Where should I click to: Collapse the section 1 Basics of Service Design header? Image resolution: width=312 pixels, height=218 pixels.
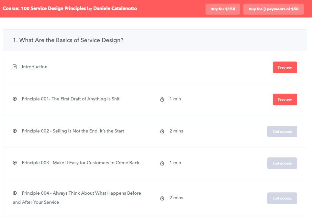pos(155,40)
